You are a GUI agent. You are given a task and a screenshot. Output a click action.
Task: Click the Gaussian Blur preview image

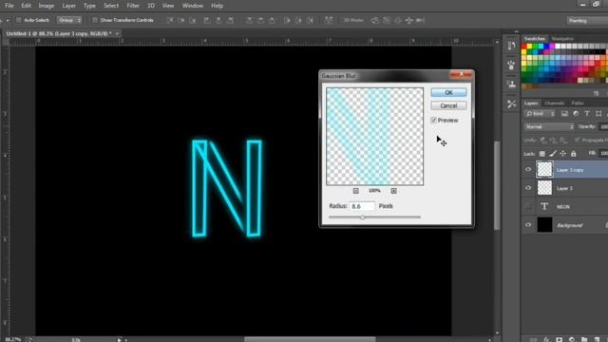(374, 137)
